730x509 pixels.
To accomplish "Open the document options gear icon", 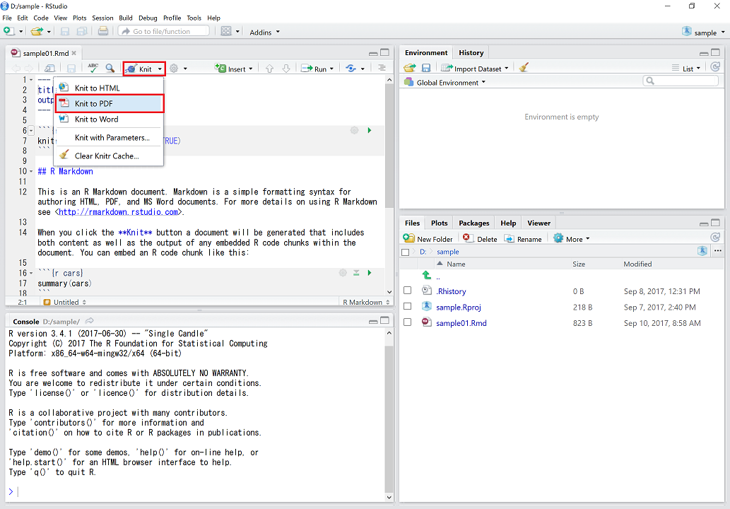I will pos(174,69).
